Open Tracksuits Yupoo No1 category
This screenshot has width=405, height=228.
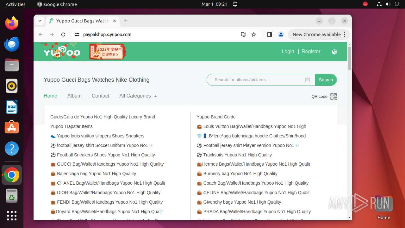click(x=234, y=155)
